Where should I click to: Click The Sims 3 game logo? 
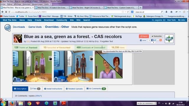coord(169,39)
